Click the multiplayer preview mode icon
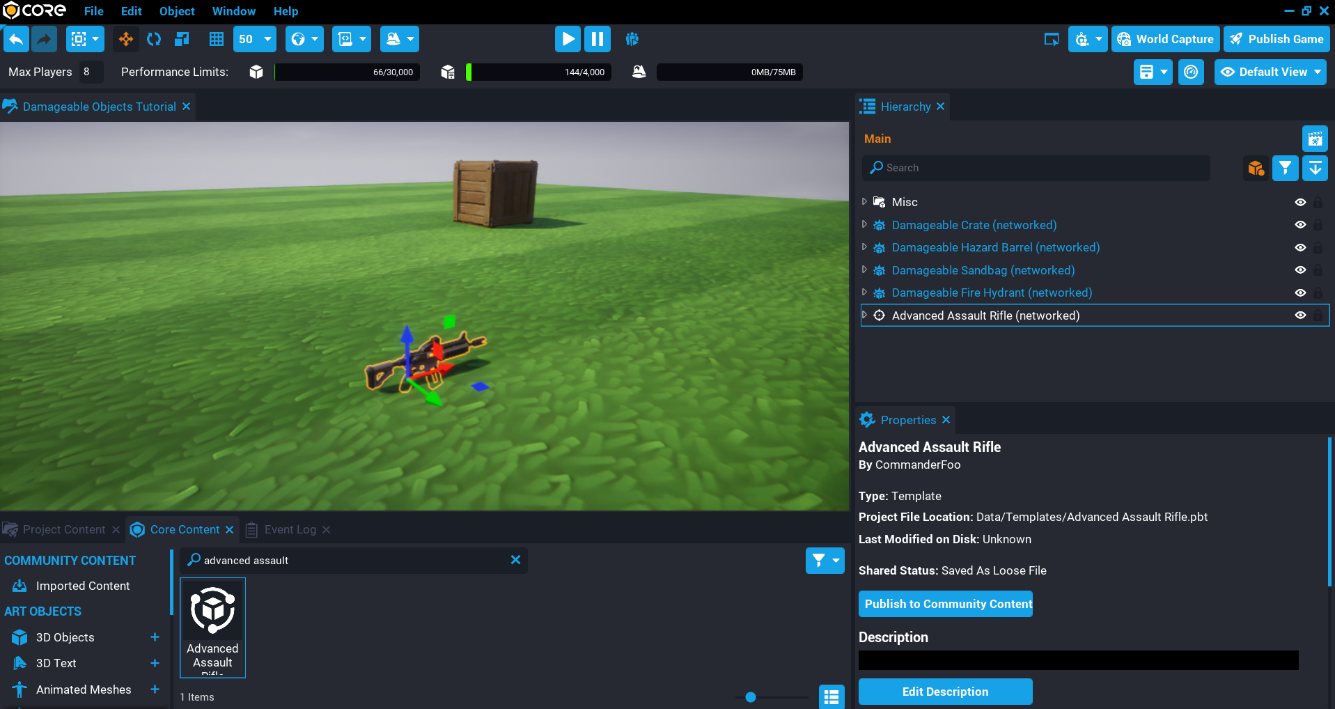The height and width of the screenshot is (709, 1335). (x=632, y=39)
